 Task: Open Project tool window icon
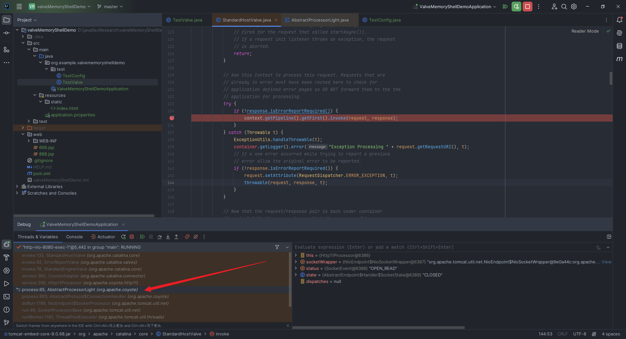[7, 20]
